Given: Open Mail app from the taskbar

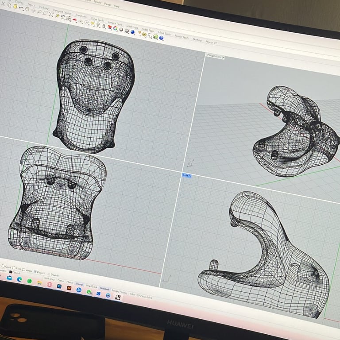Looking at the screenshot, I should click(9, 278).
